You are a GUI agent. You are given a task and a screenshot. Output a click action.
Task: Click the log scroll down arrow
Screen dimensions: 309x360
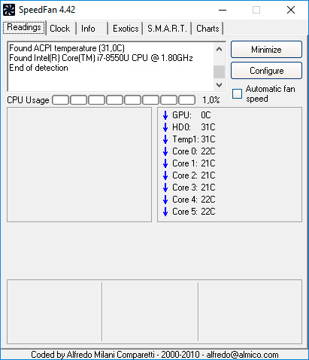(219, 85)
